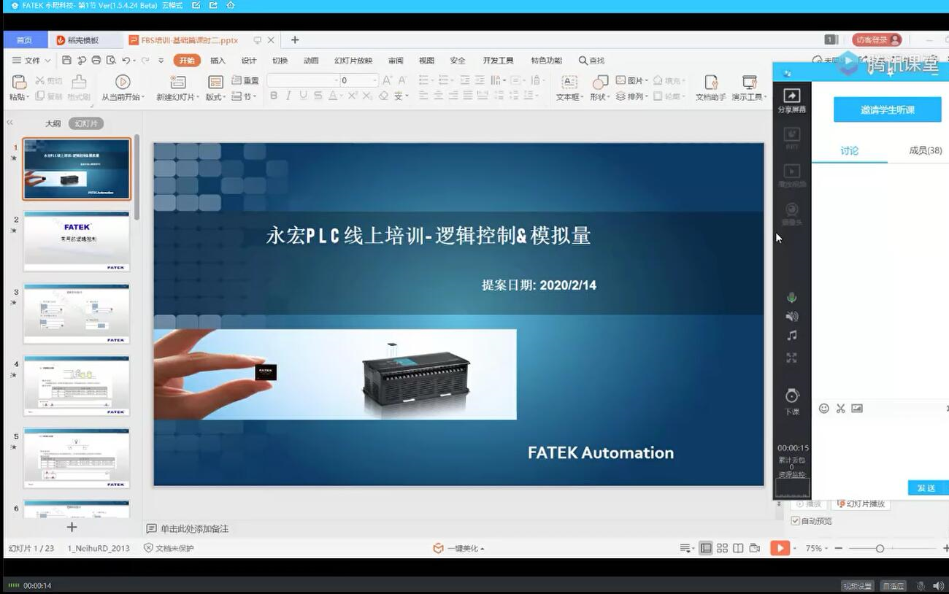Click the scissors screenshot icon in chat
The width and height of the screenshot is (949, 594).
(841, 409)
